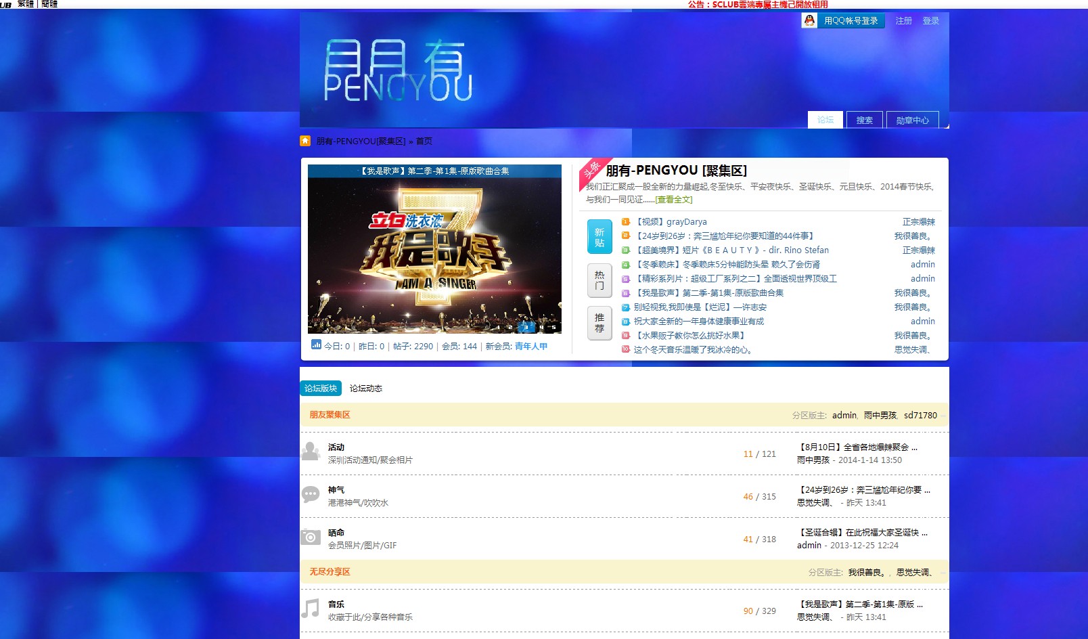Open post 冬季赖床5分钟能防头晕
The height and width of the screenshot is (639, 1088).
727,264
